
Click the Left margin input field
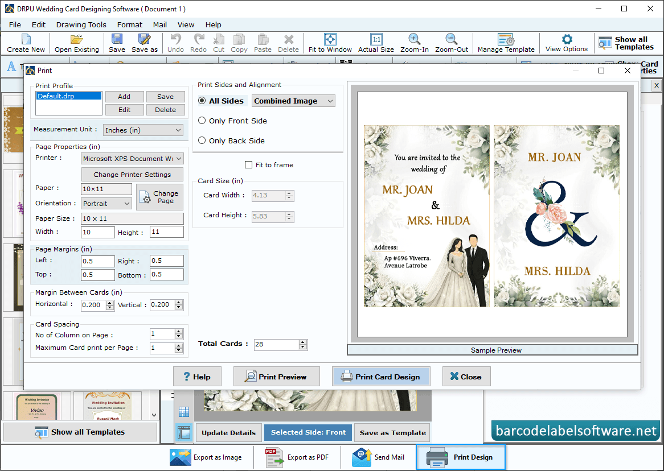(x=98, y=261)
